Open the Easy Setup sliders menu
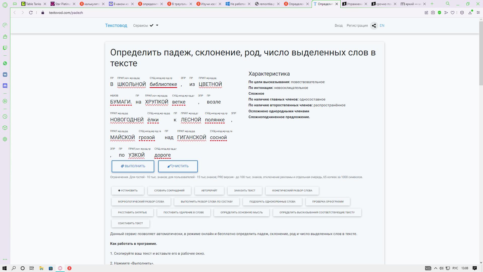The width and height of the screenshot is (483, 272). pos(478,13)
